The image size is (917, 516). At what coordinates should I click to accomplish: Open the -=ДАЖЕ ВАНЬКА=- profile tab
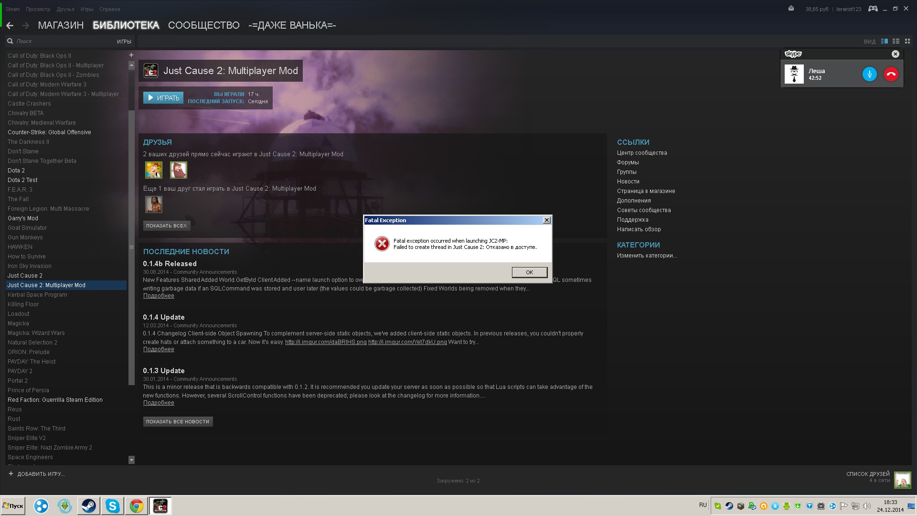(x=292, y=25)
